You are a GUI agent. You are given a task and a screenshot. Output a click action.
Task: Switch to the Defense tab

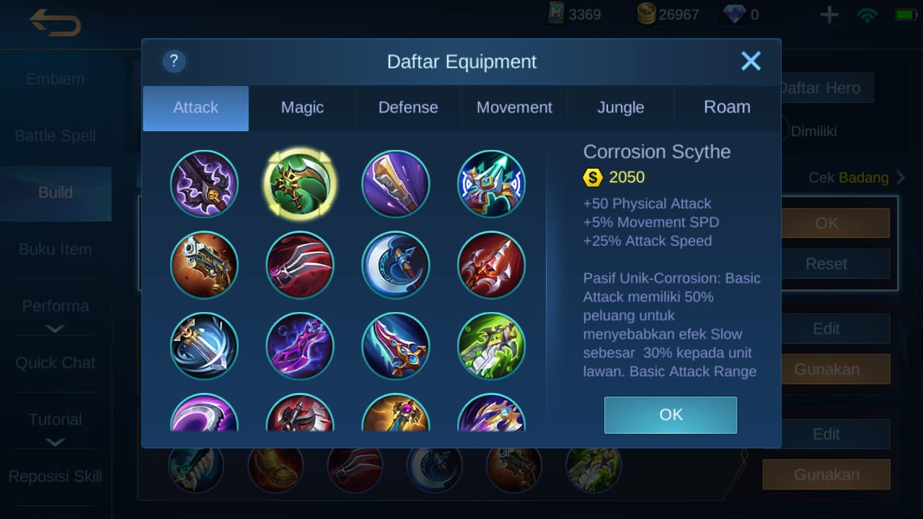408,107
